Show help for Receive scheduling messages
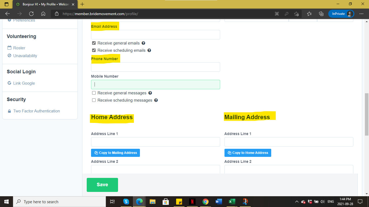Viewport: 369px width, 207px height. [x=156, y=100]
